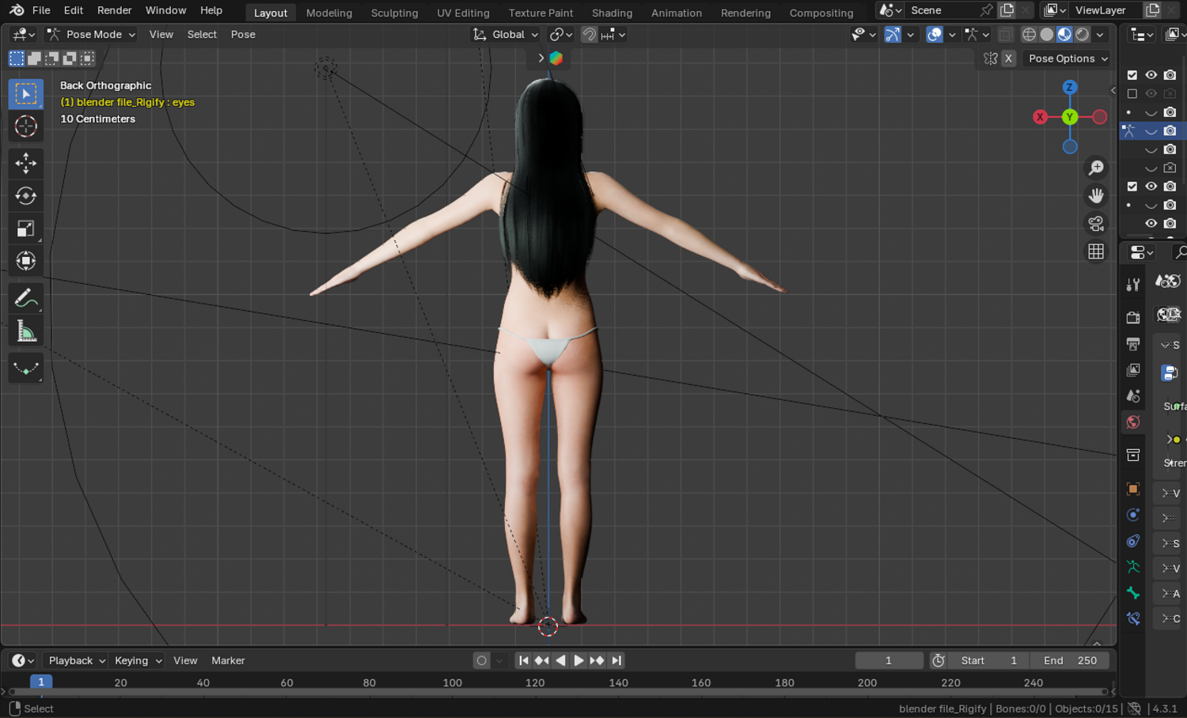The width and height of the screenshot is (1187, 718).
Task: Click the red X axis gizmo handle
Action: pos(1040,117)
